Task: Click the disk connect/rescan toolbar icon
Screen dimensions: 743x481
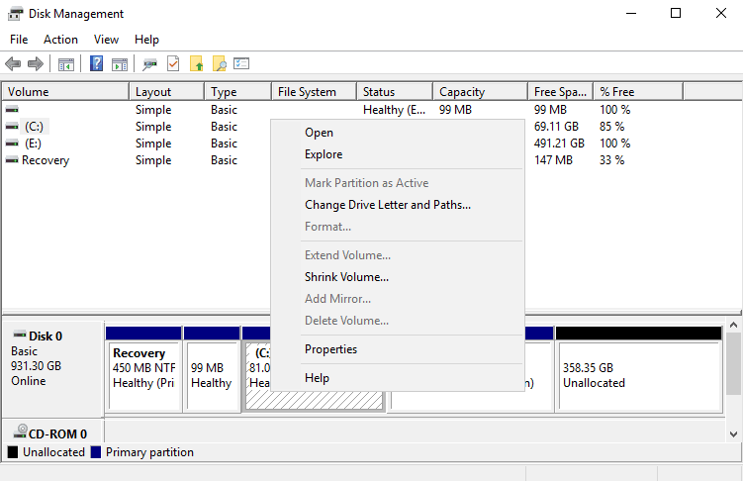Action: 149,63
